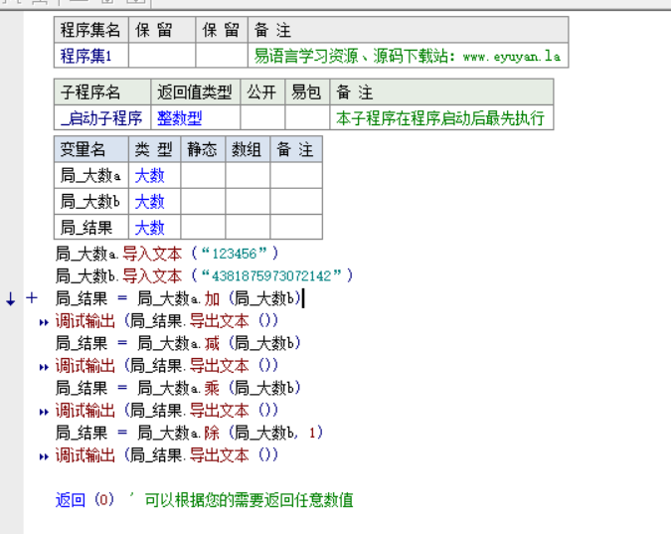This screenshot has height=534, width=671.
Task: Click the 数组 column header
Action: point(248,149)
